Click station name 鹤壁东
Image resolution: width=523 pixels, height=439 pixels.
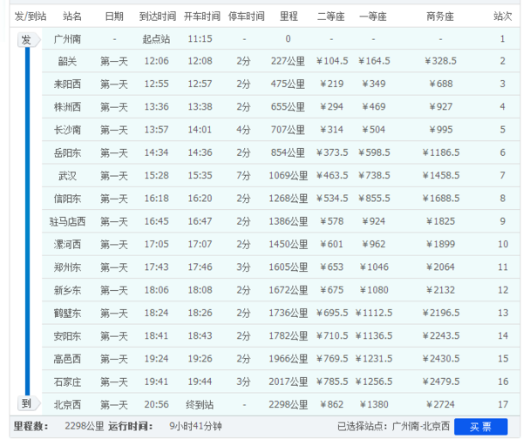tap(67, 313)
